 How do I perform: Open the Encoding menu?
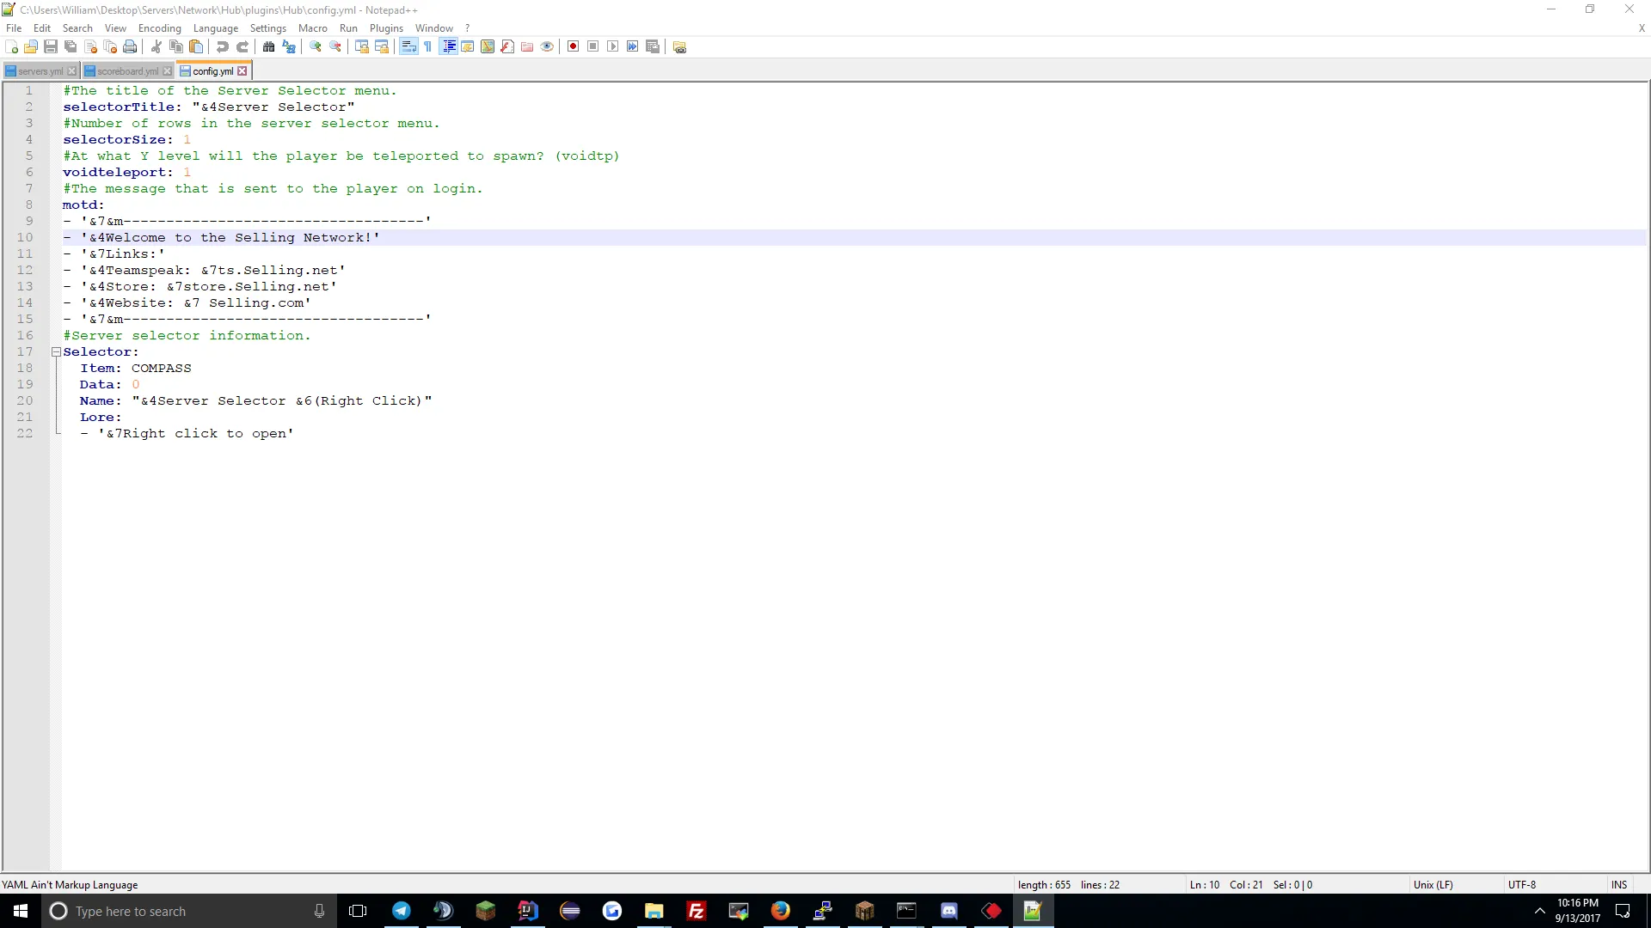[160, 28]
